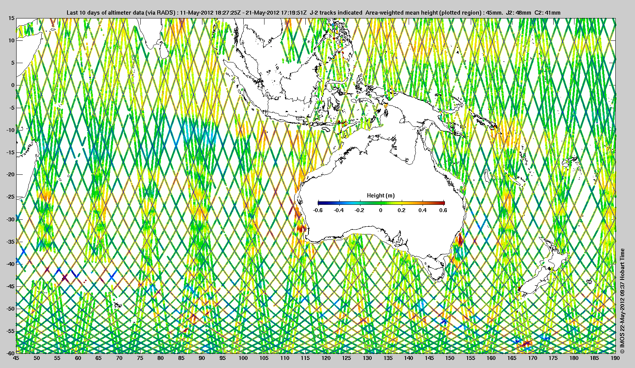Click the "C2: 41mm" value
Image resolution: width=635 pixels, height=368 pixels.
pyautogui.click(x=547, y=13)
